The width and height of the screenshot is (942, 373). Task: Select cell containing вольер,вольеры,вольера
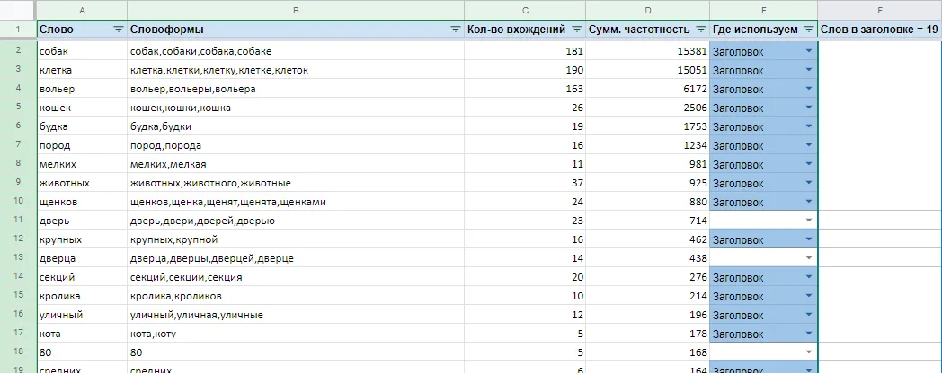296,89
